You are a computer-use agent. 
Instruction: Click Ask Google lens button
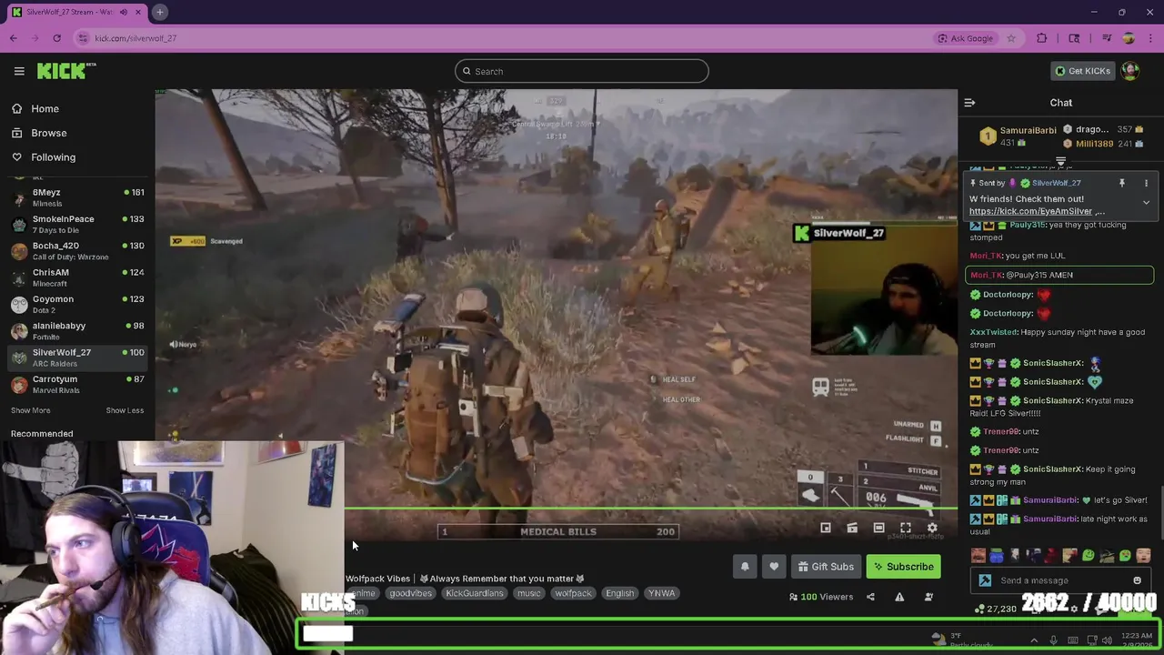pyautogui.click(x=965, y=38)
